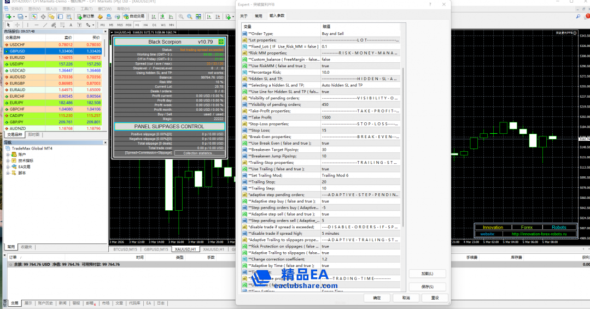Expand the 账户 accounts tree node

8,154
